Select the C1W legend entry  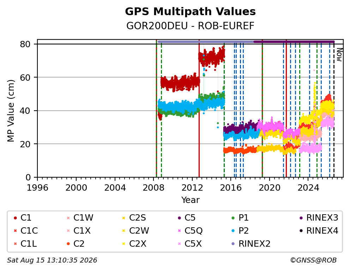click(x=80, y=218)
